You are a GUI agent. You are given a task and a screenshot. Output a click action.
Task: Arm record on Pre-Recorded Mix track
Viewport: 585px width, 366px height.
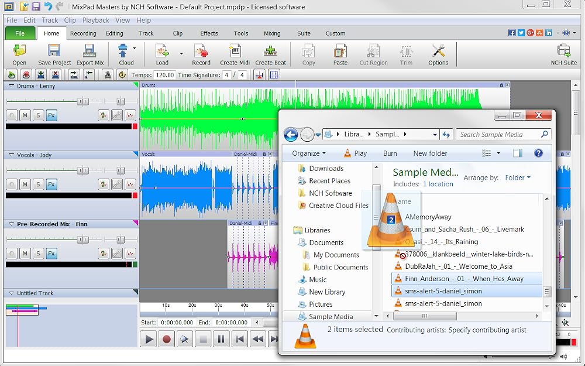pos(12,253)
